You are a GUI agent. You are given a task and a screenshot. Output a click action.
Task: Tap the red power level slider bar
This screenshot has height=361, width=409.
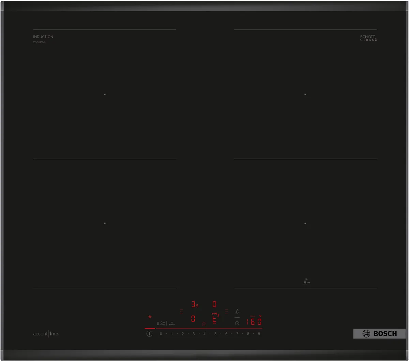pyautogui.click(x=204, y=328)
